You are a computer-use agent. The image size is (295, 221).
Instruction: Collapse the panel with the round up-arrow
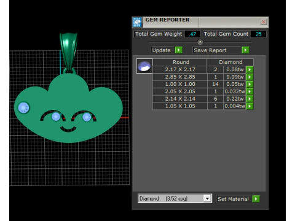[200, 42]
